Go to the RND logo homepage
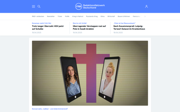 [x=79, y=6]
